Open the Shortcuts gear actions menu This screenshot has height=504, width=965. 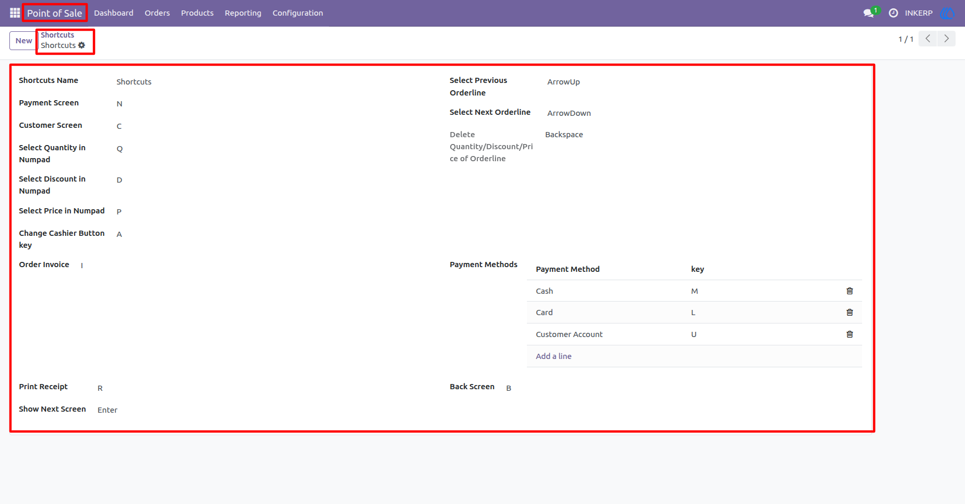81,45
